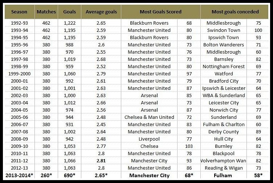Image resolution: width=273 pixels, height=183 pixels.
Task: Click the WBA & Sunderland cell
Action: [x=224, y=96]
